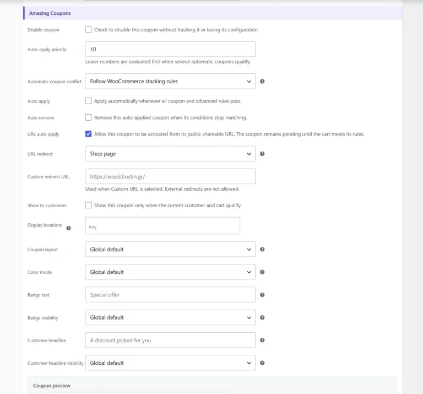This screenshot has height=394, width=423.
Task: Open help tip for Customer headline visibility
Action: click(262, 363)
